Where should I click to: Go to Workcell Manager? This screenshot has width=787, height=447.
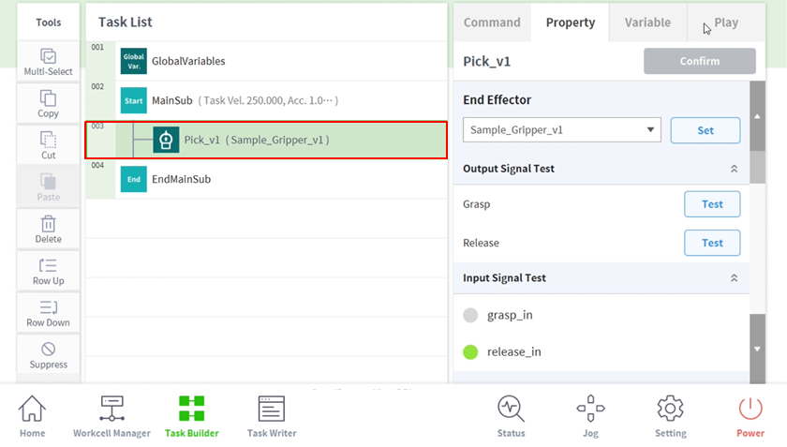(111, 415)
